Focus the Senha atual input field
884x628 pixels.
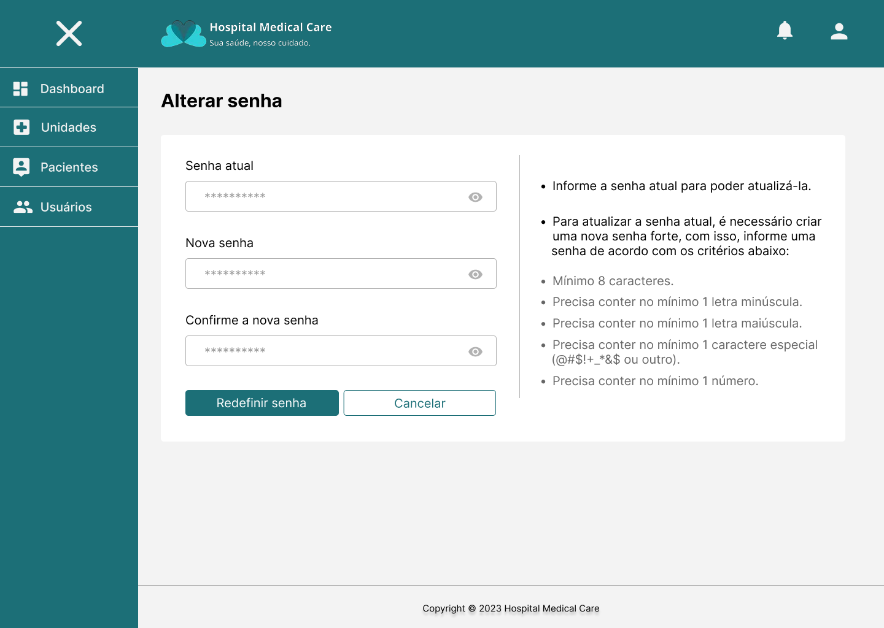[x=341, y=196]
